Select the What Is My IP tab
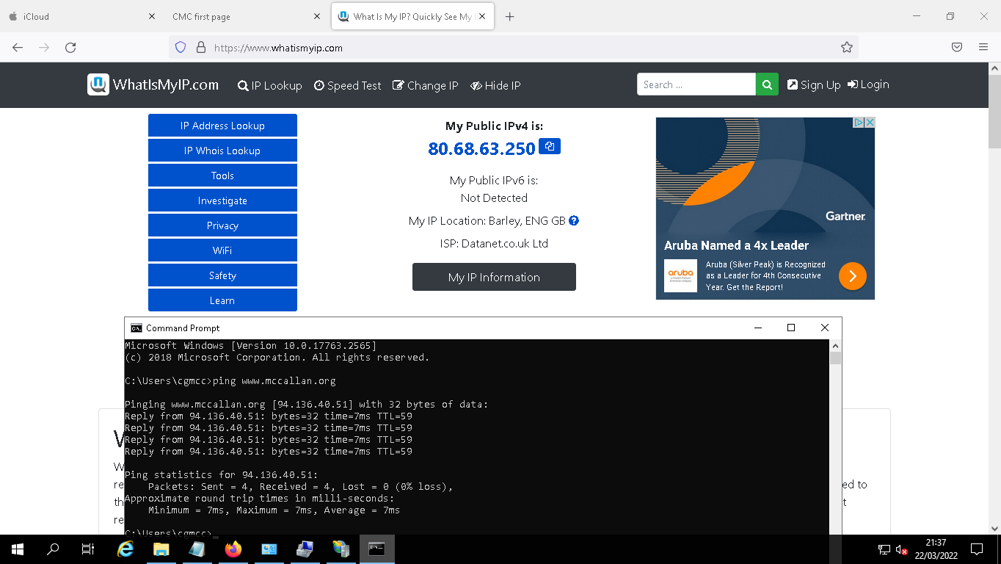The width and height of the screenshot is (1001, 564). [412, 16]
